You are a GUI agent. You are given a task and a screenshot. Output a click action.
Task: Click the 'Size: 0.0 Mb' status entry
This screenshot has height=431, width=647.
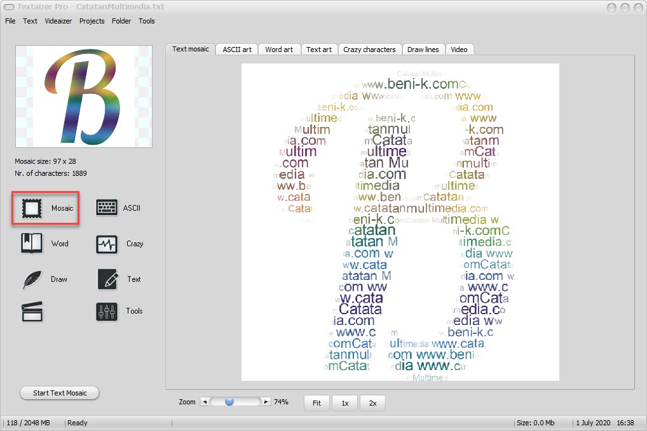tap(536, 423)
